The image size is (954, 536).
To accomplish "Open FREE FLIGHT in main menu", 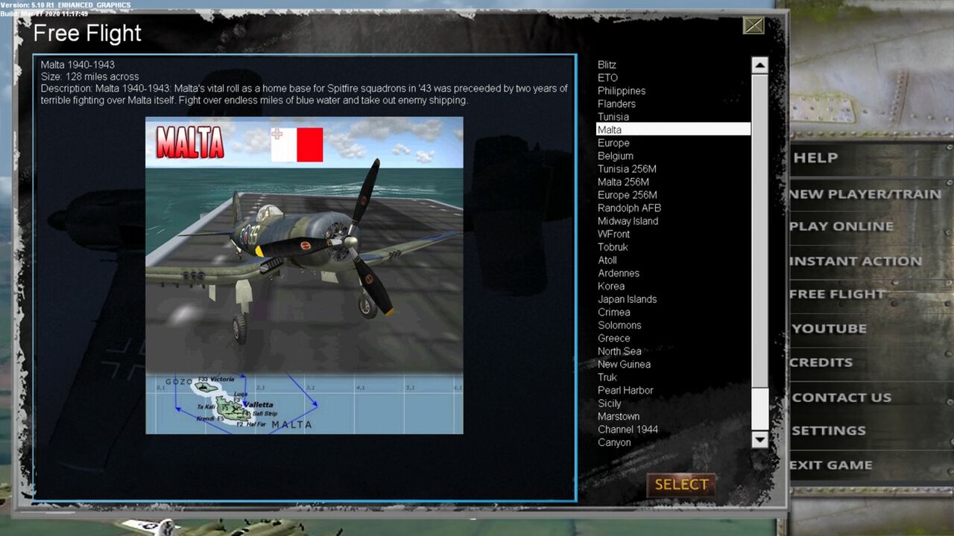I will (837, 294).
